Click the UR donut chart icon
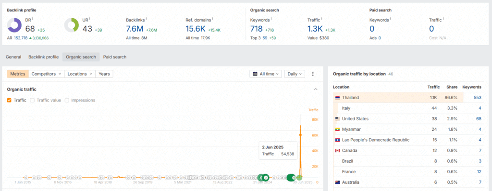The height and width of the screenshot is (191, 492). click(72, 25)
